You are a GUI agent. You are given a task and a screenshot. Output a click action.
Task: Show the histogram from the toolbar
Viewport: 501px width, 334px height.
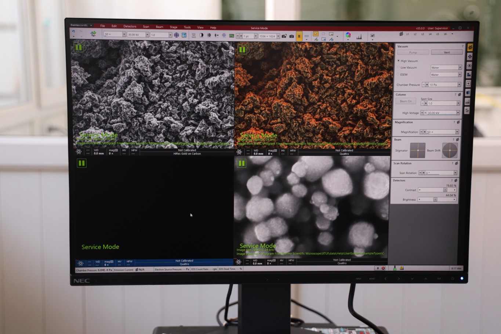pyautogui.click(x=359, y=36)
